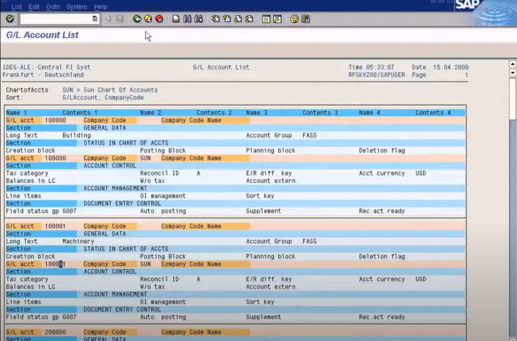Viewport: 517px width, 341px height.
Task: Click the 'Name 3' column header
Action: coord(256,113)
